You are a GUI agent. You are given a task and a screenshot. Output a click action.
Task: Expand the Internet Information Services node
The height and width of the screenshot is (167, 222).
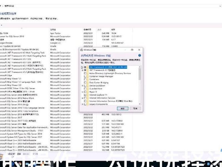point(82,98)
